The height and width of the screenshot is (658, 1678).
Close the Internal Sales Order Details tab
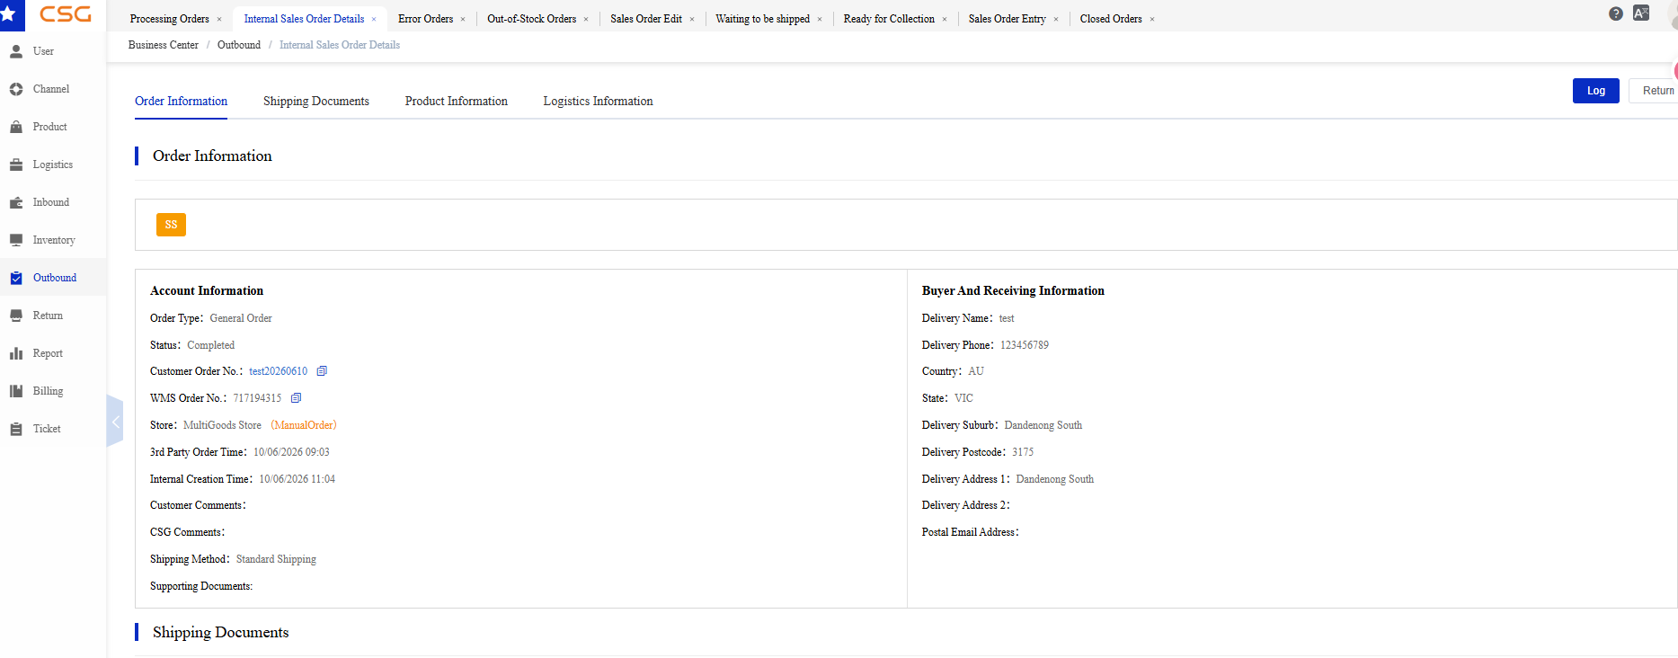click(374, 19)
